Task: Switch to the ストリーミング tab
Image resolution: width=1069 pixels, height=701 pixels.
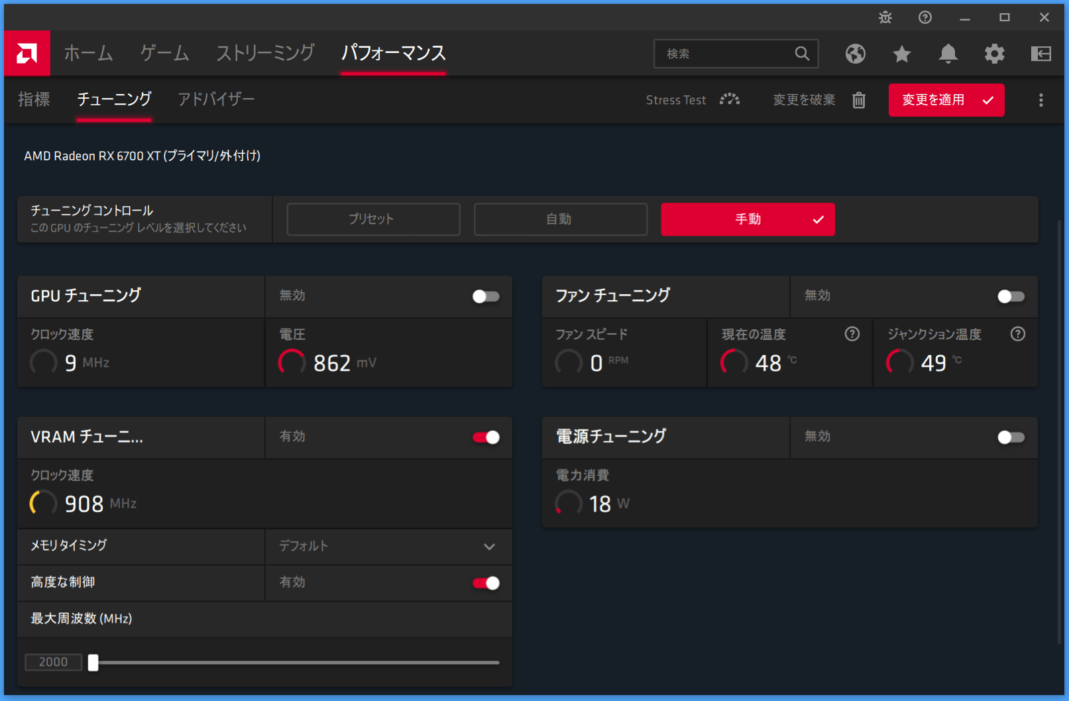Action: [x=266, y=53]
